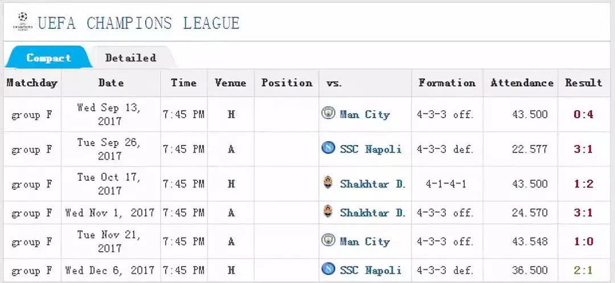The width and height of the screenshot is (615, 283).
Task: Click the SSC Napoli crest in Dec 6 row
Action: point(328,269)
